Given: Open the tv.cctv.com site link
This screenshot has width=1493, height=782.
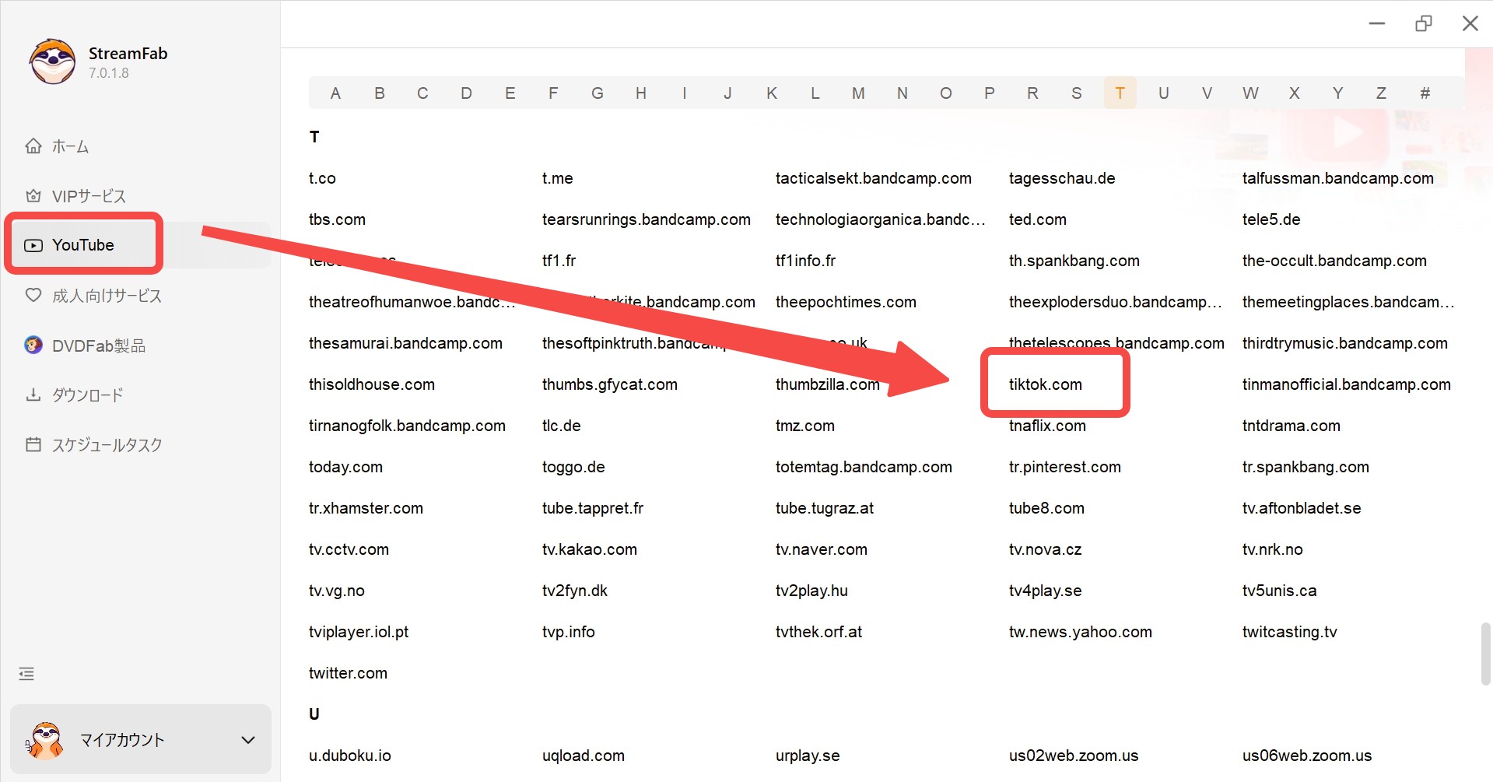Looking at the screenshot, I should tap(349, 549).
